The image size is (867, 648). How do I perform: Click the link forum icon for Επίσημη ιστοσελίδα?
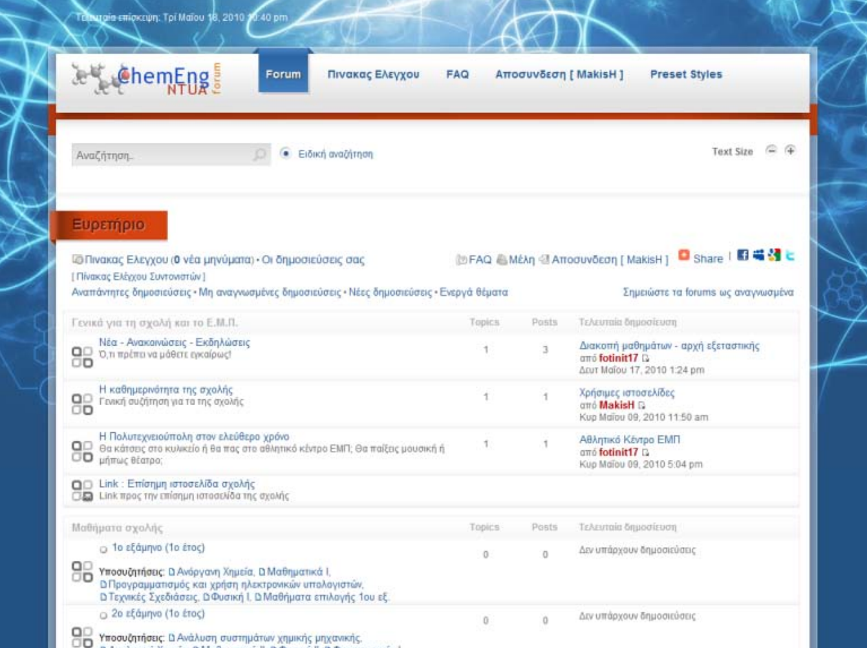pyautogui.click(x=82, y=490)
